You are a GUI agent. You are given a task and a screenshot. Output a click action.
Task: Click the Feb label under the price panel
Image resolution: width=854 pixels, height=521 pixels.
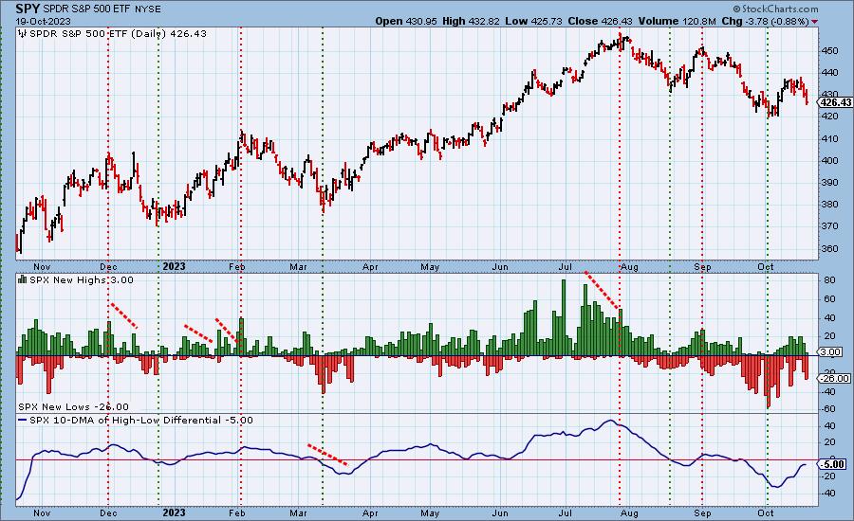(237, 267)
